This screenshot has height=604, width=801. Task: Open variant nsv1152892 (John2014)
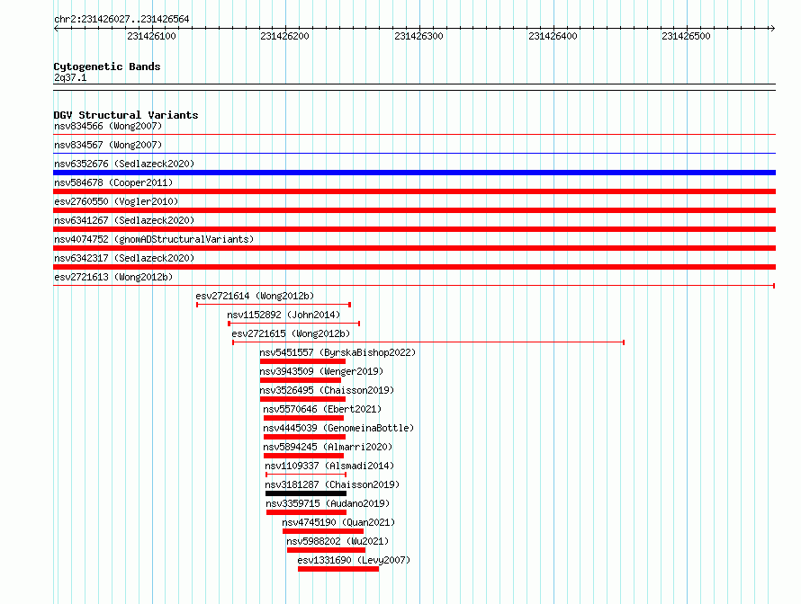[x=283, y=315]
